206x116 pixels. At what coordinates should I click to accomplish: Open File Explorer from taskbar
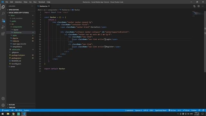click(8, 114)
